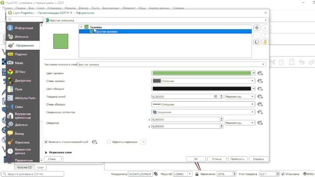Viewport: 315px width, 177px height.
Task: Open data-defined override for Цвет обводки
Action: coord(260,88)
